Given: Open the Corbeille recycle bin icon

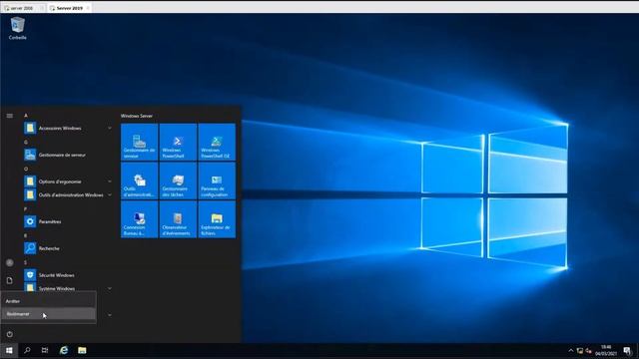Looking at the screenshot, I should pyautogui.click(x=18, y=28).
